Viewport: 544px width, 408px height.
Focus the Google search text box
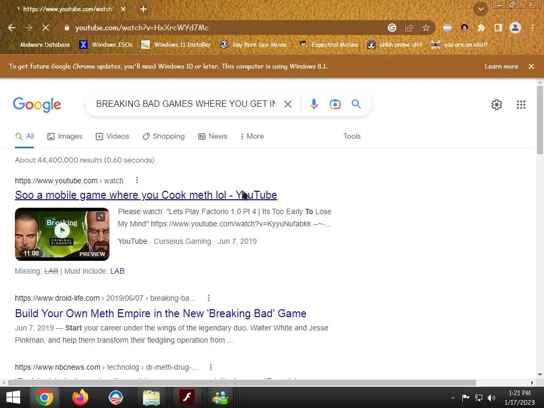coord(185,104)
